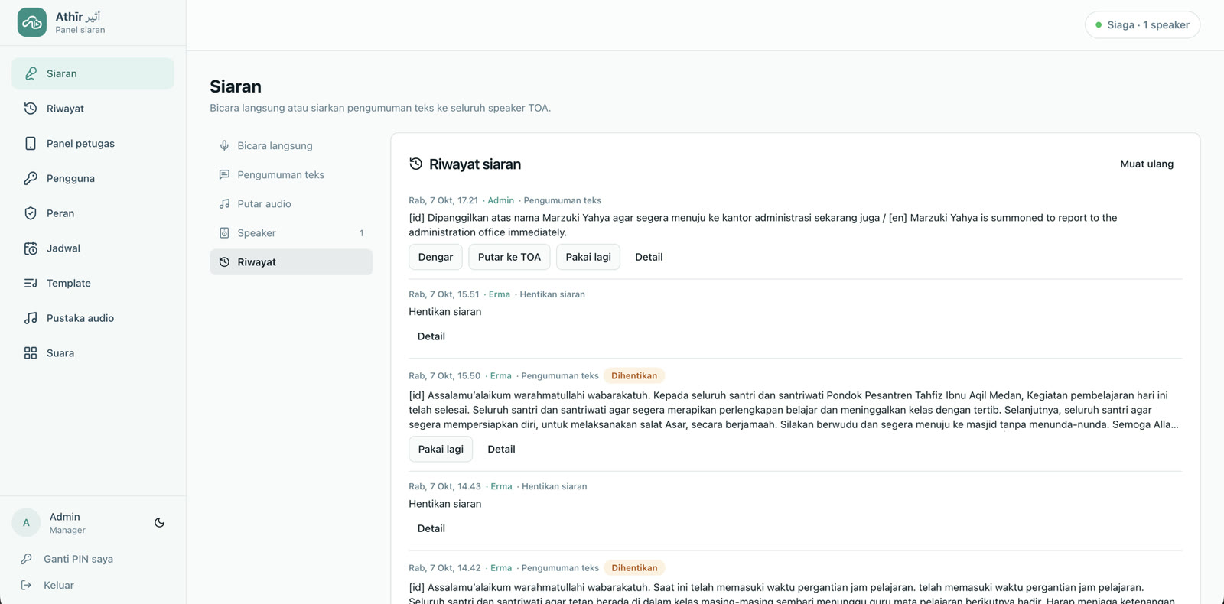
Task: Open the Speaker tab
Action: click(291, 233)
